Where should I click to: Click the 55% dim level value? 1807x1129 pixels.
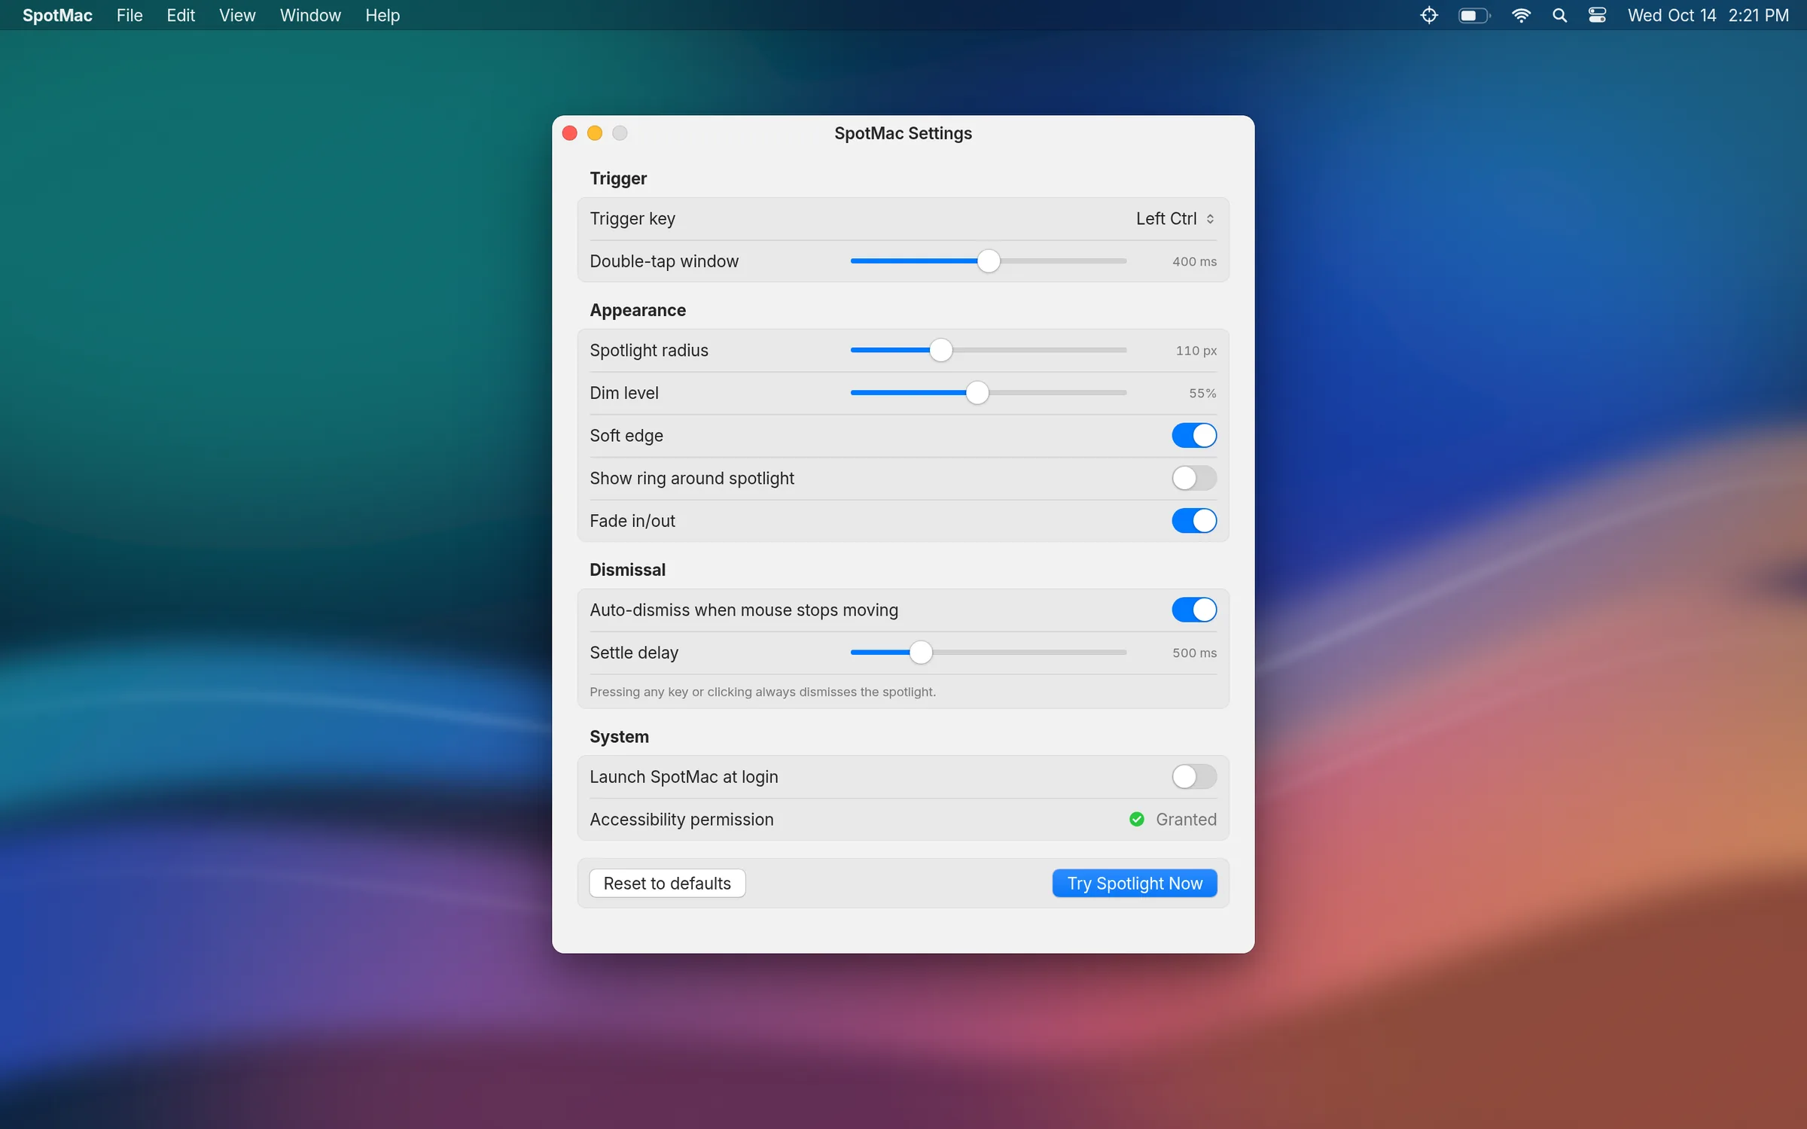(x=1202, y=393)
